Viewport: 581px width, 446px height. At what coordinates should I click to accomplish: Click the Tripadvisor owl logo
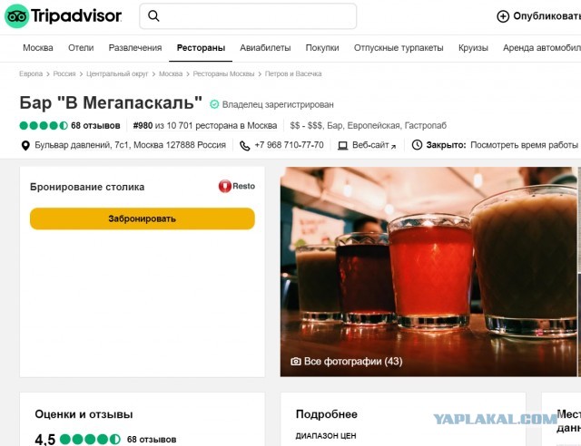pos(16,16)
